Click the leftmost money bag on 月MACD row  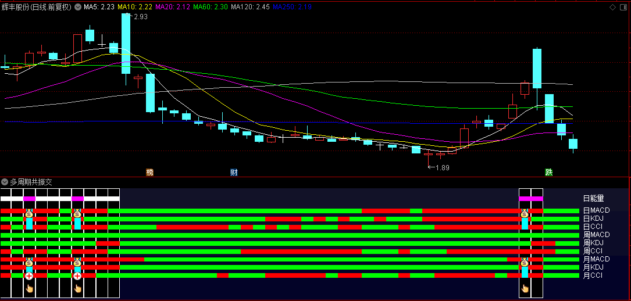[x=29, y=262]
